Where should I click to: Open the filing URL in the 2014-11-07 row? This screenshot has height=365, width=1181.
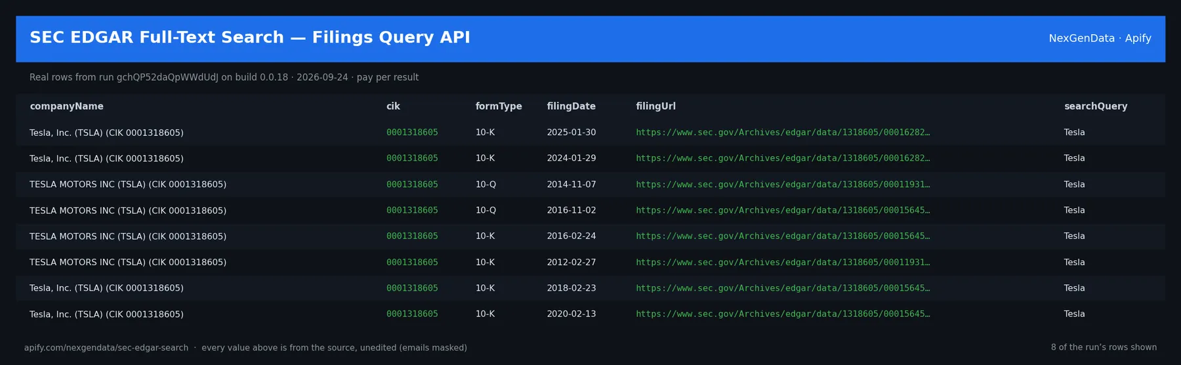pyautogui.click(x=783, y=184)
